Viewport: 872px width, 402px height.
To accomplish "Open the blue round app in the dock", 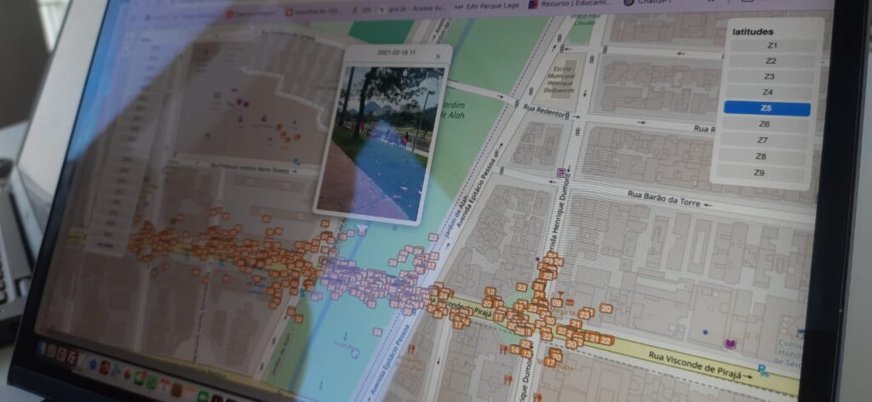I will (93, 365).
